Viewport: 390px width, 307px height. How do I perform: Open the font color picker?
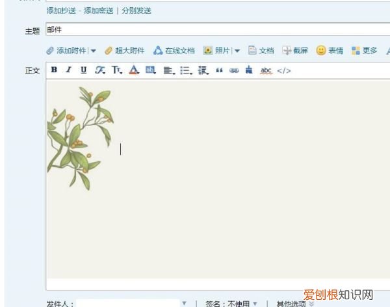134,70
